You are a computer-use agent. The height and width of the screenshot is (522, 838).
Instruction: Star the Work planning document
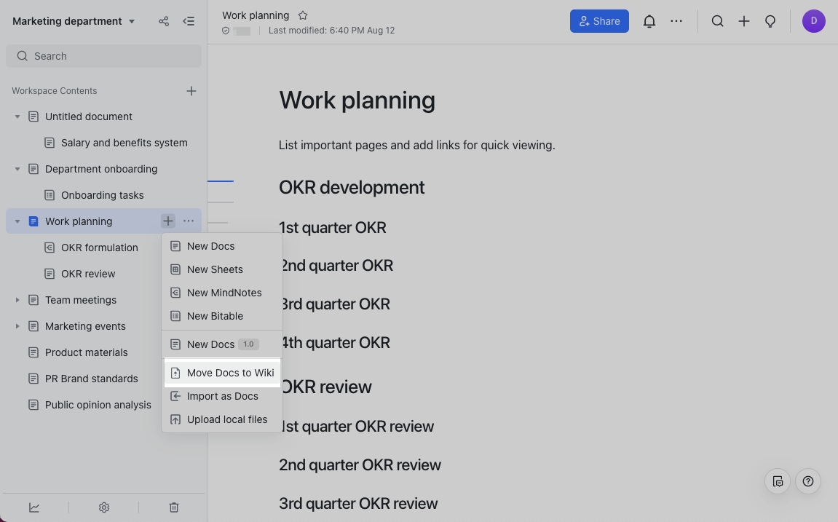point(303,15)
